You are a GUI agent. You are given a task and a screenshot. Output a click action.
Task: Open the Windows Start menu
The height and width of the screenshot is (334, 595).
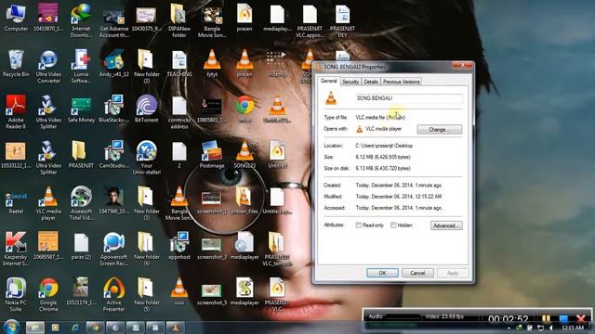pyautogui.click(x=12, y=327)
